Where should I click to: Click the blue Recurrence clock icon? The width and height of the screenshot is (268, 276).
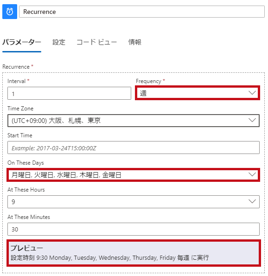[x=10, y=12]
